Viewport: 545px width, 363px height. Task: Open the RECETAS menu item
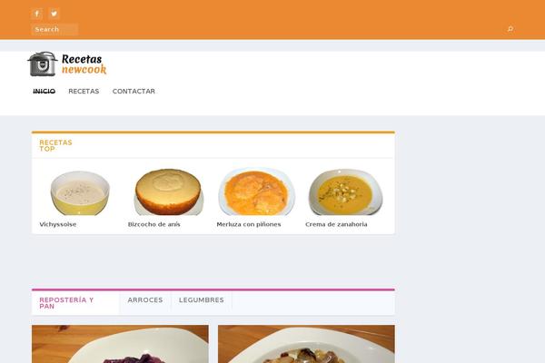tap(84, 92)
